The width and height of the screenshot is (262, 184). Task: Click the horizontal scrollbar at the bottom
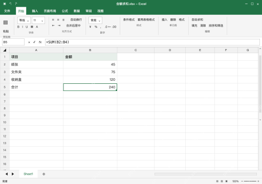(206, 174)
